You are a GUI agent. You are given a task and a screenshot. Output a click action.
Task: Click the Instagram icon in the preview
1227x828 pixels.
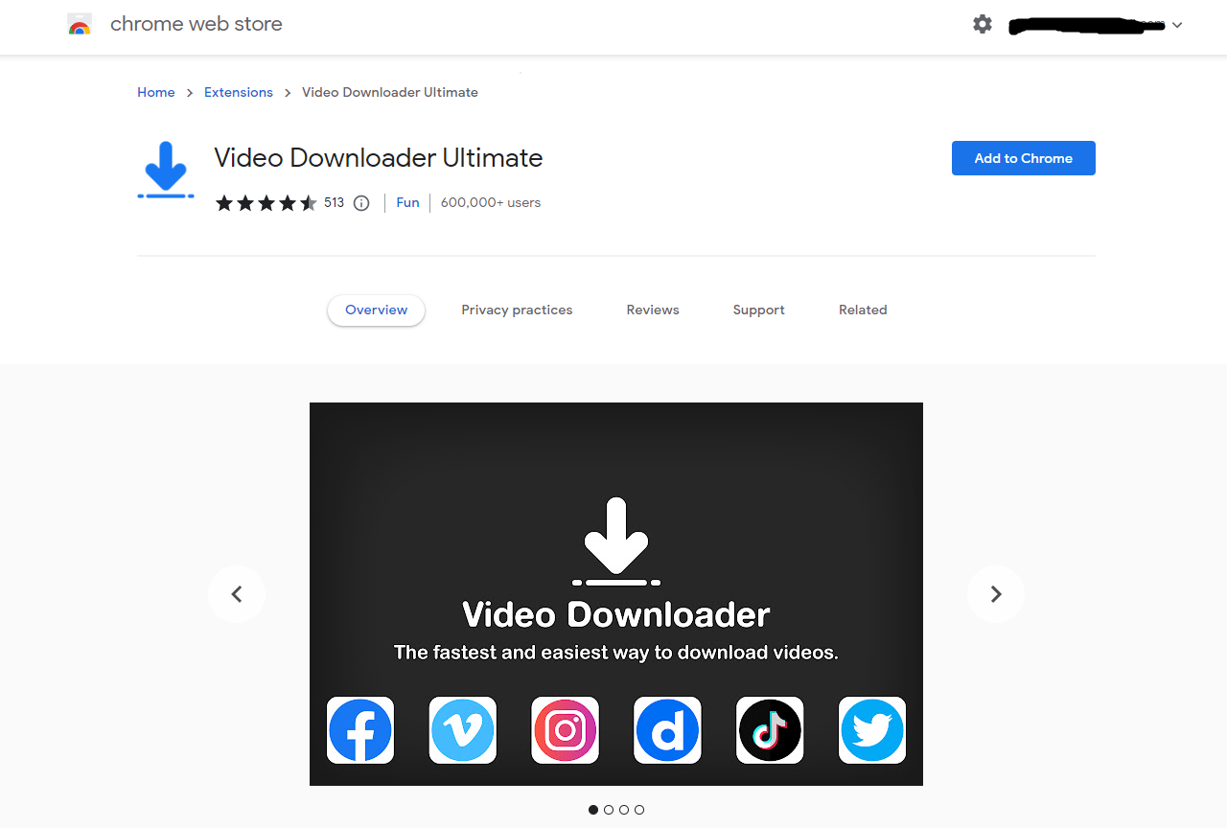coord(566,730)
